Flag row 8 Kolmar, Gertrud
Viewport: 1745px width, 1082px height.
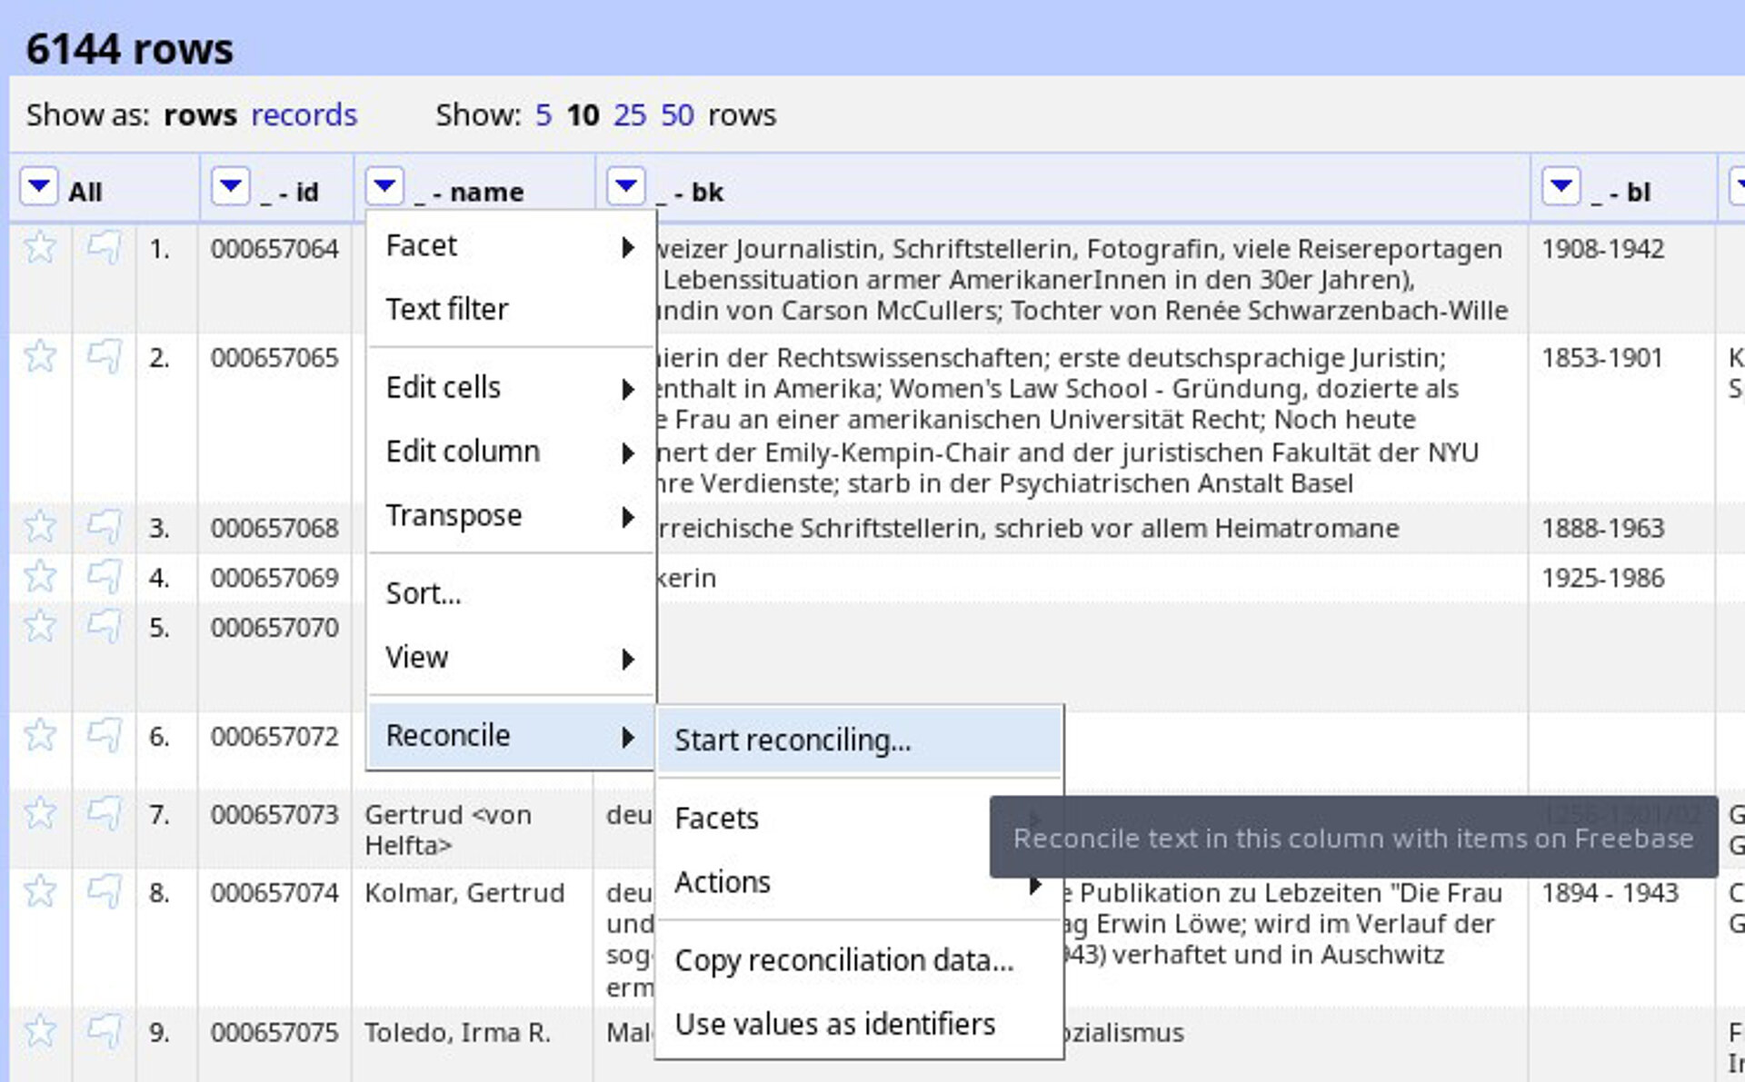tap(105, 890)
